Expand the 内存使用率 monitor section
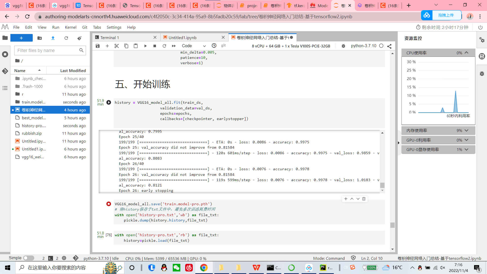The height and width of the screenshot is (274, 487). pyautogui.click(x=466, y=130)
